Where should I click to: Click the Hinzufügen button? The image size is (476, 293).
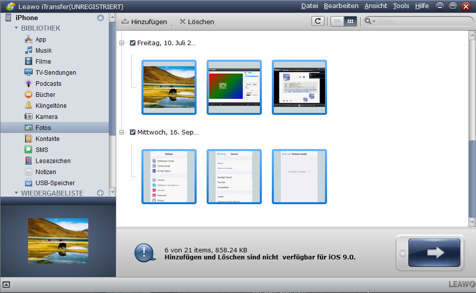point(144,22)
